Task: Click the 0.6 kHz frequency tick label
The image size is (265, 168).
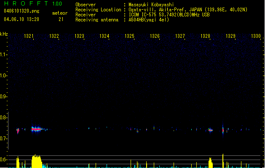Action: [3, 160]
